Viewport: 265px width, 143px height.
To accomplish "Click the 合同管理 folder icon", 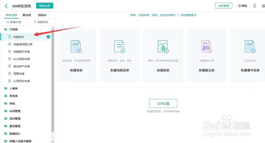I will pyautogui.click(x=6, y=111).
